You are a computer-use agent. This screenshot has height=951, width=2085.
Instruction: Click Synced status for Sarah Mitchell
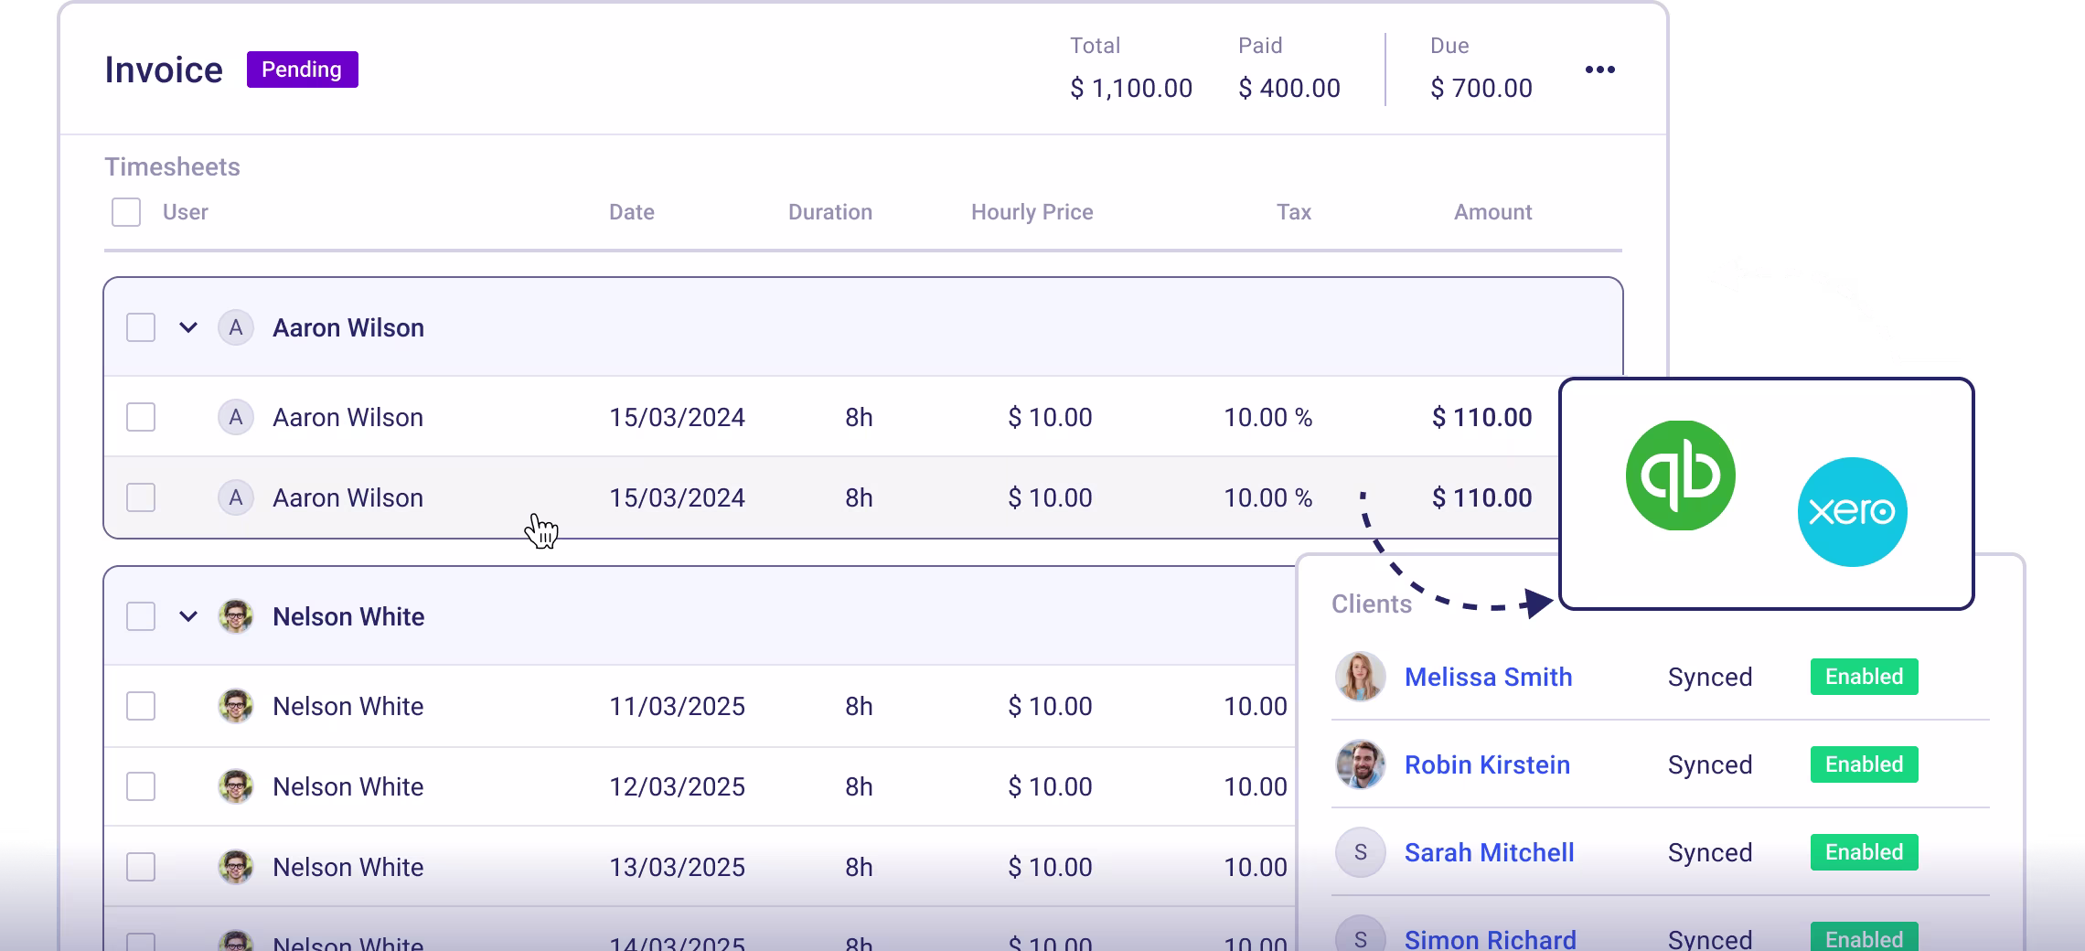point(1710,852)
